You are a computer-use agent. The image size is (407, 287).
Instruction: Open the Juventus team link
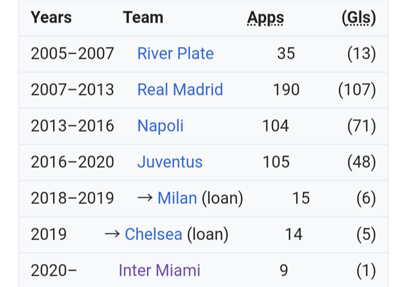click(170, 162)
